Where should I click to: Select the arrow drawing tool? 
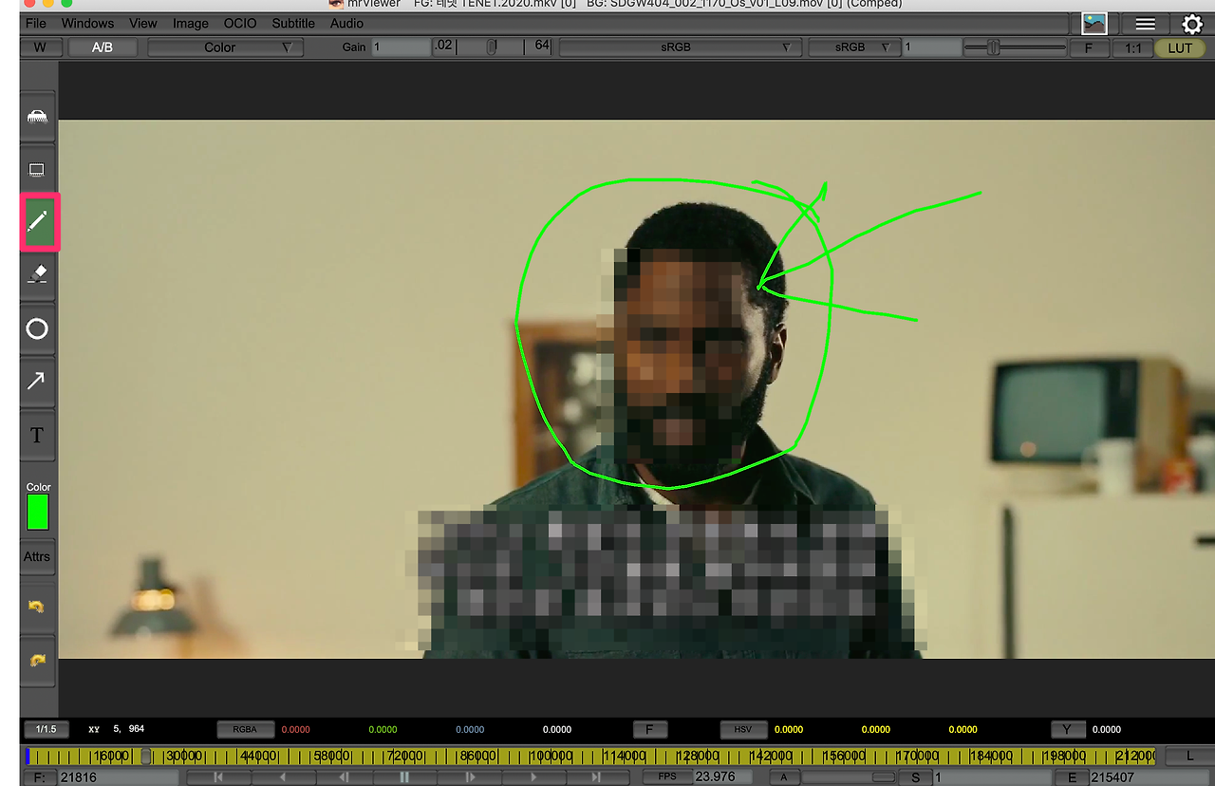point(37,382)
